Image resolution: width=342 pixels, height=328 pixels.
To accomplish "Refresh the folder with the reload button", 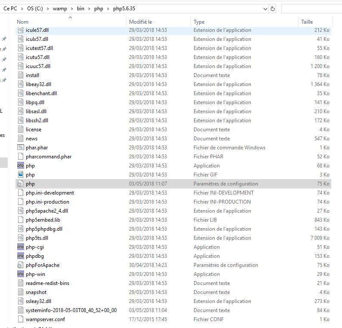I will click(x=272, y=9).
